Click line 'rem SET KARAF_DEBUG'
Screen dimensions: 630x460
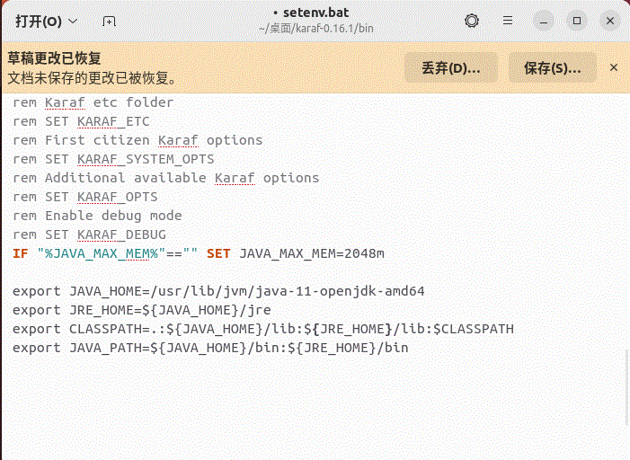click(89, 235)
